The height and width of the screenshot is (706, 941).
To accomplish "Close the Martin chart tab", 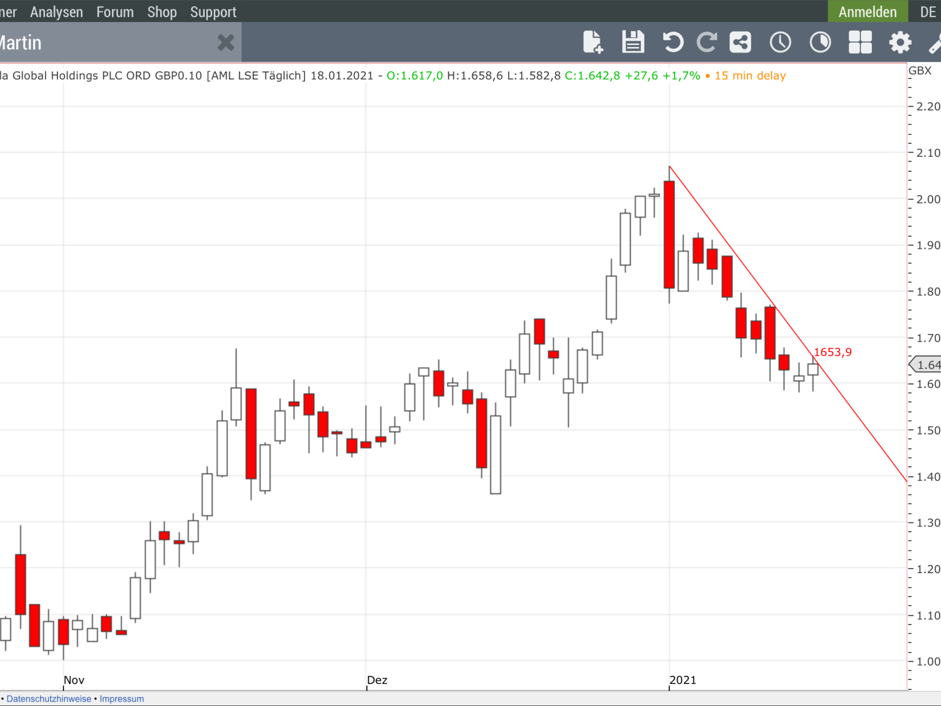I will coord(226,43).
